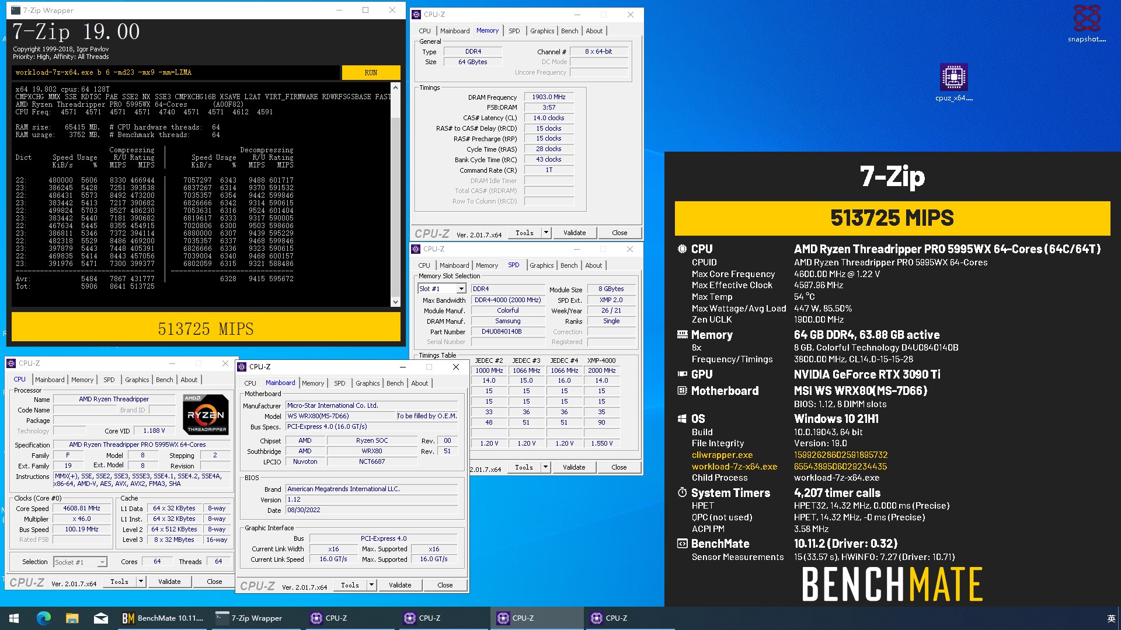
Task: Click the CPU-Z Mainboard window title icon
Action: click(242, 367)
